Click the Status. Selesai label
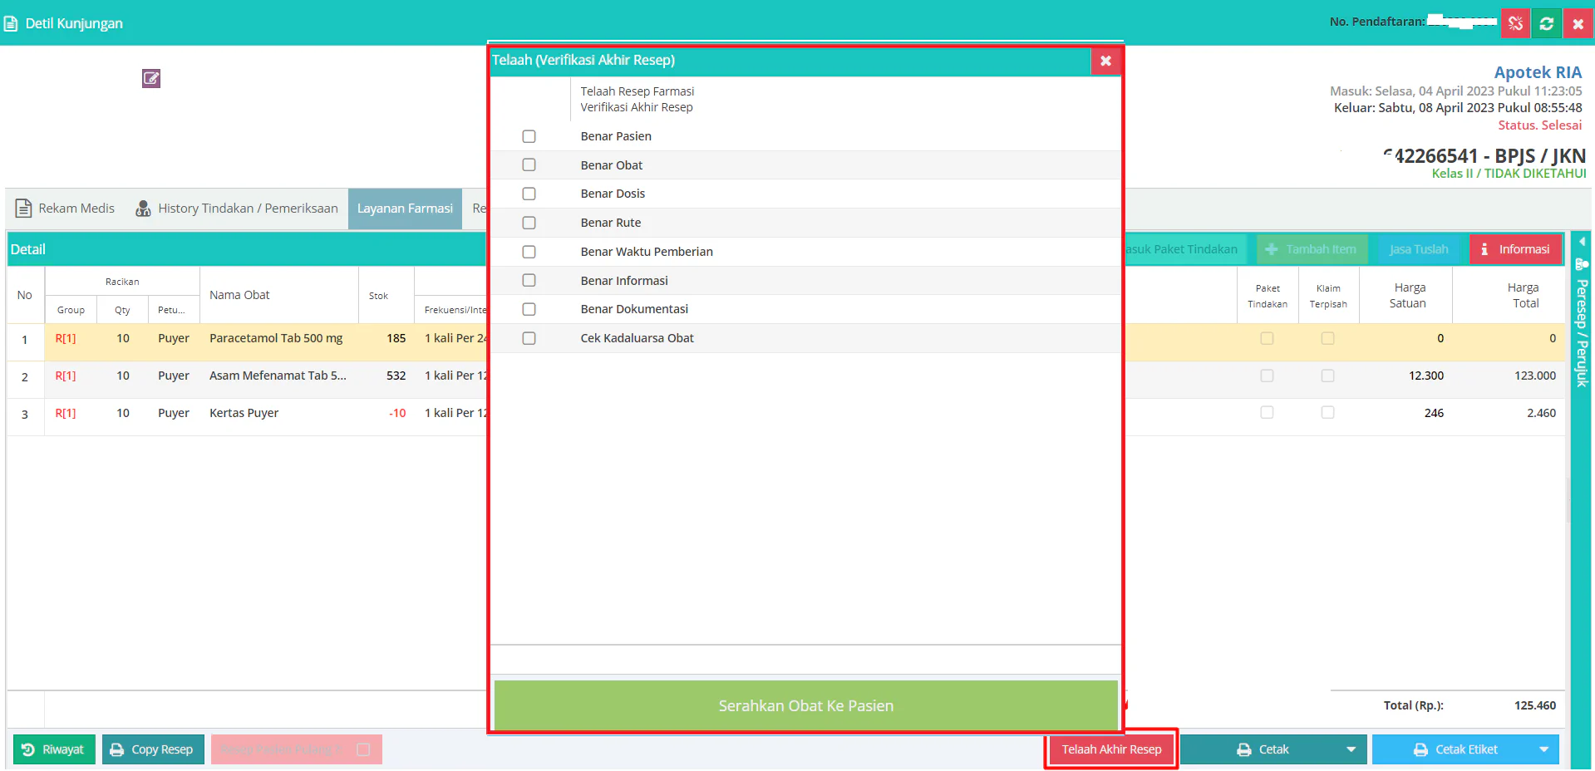1595x771 pixels. coord(1539,125)
